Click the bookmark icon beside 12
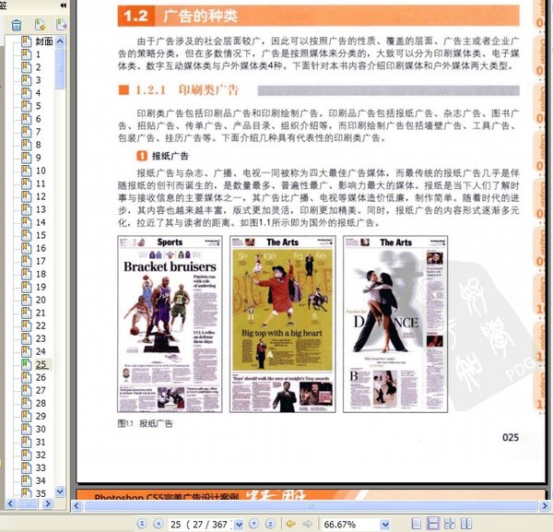This screenshot has height=532, width=553. (x=27, y=196)
